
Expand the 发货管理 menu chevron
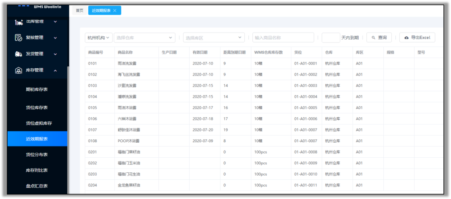tap(55, 54)
